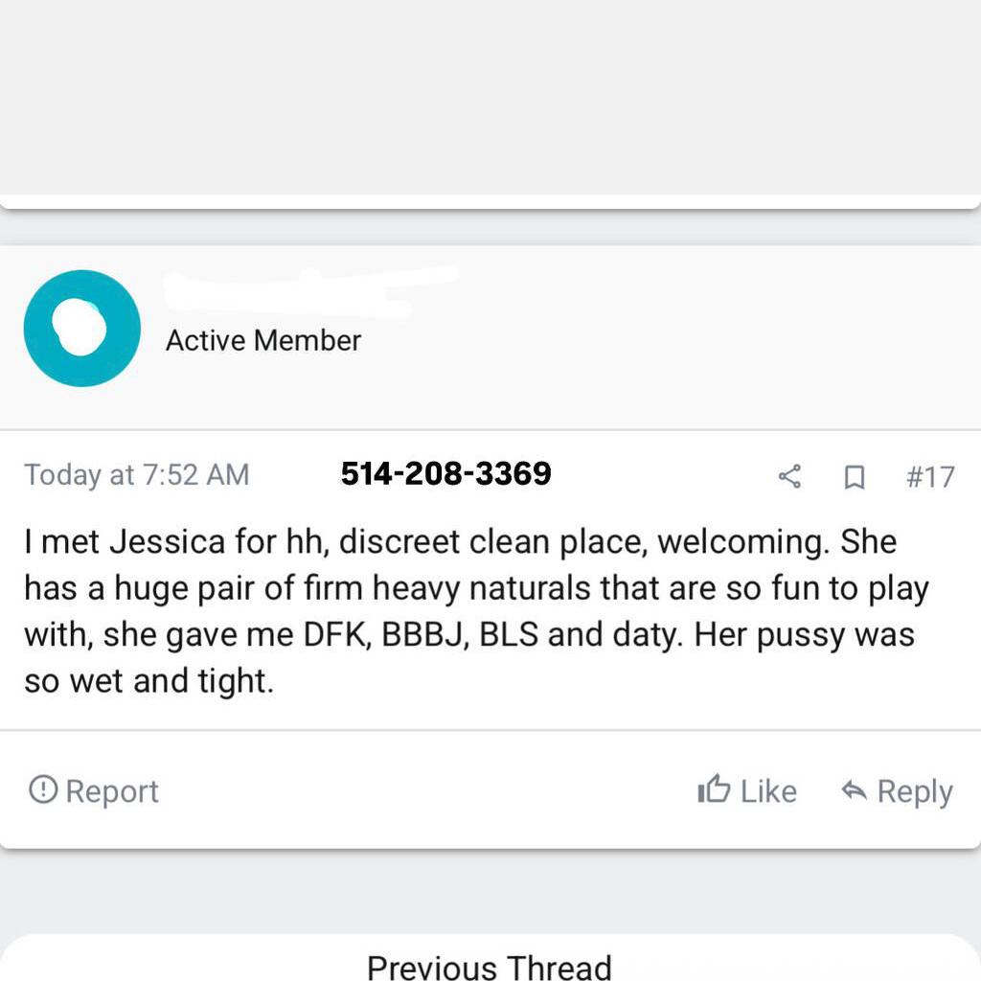Image resolution: width=981 pixels, height=981 pixels.
Task: Click the share icon on post #17
Action: [789, 476]
